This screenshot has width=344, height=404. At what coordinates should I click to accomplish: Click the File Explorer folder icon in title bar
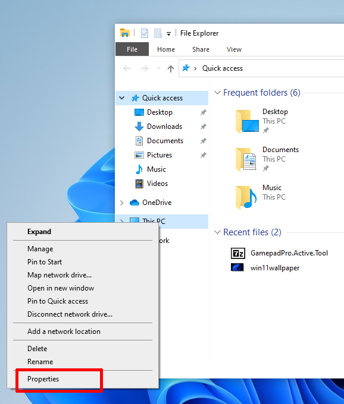click(125, 33)
